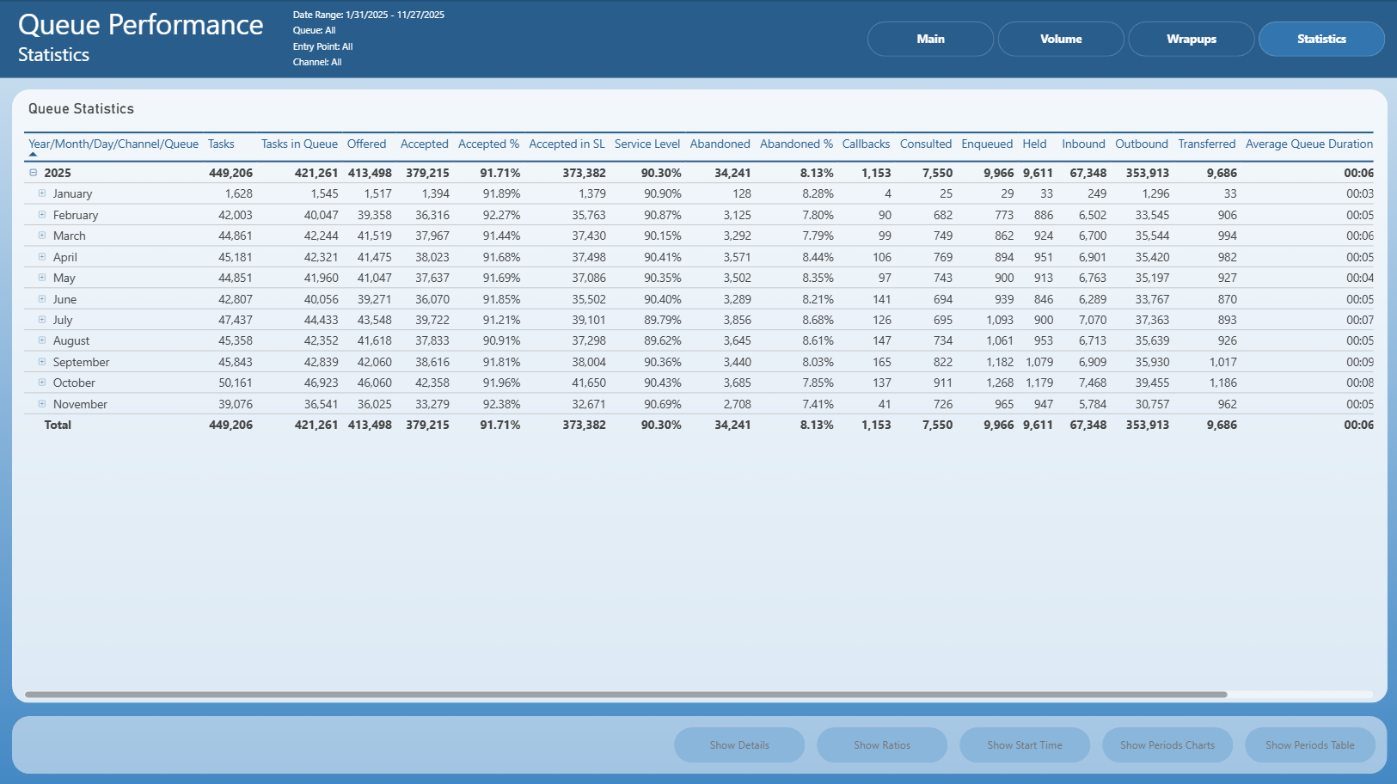
Task: Select July service level 89.79%
Action: [663, 320]
